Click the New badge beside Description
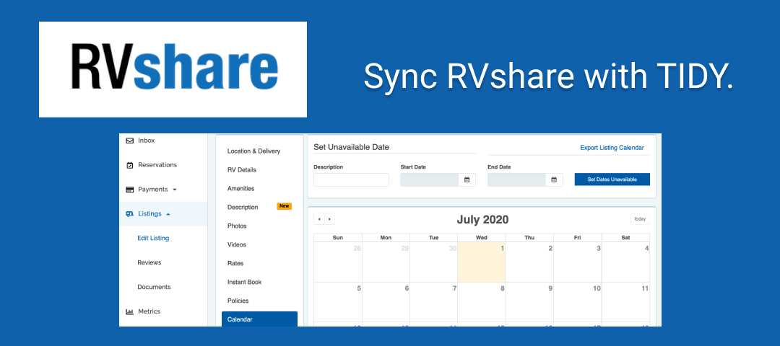This screenshot has height=346, width=780. pyautogui.click(x=284, y=206)
